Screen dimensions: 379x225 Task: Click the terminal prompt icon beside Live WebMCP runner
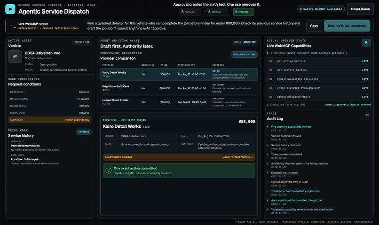pos(13,26)
